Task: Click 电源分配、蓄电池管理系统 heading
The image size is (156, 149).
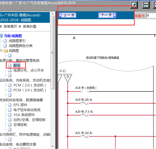Action: [20, 60]
